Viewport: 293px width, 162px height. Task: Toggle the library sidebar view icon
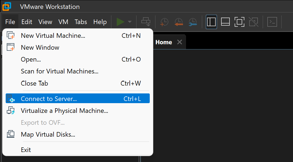(x=211, y=22)
